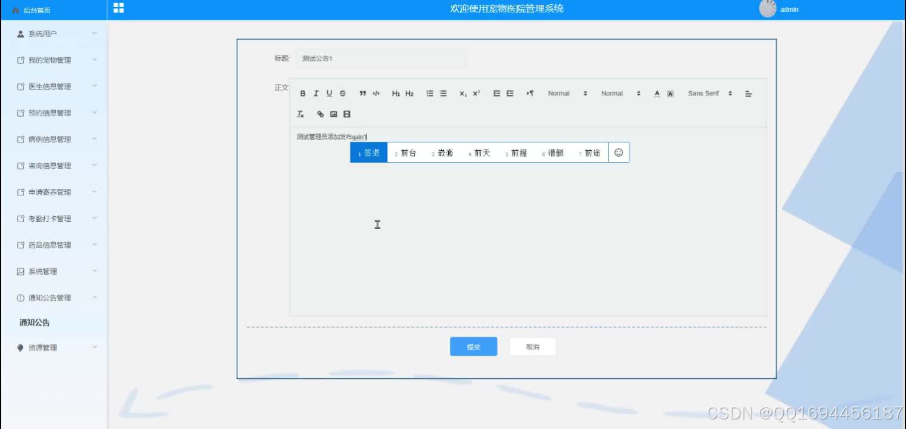Insert an image into the editor
This screenshot has height=429, width=906.
[334, 114]
